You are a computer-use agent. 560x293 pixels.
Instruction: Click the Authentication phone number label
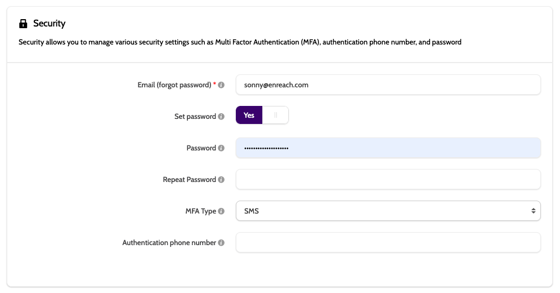point(169,242)
